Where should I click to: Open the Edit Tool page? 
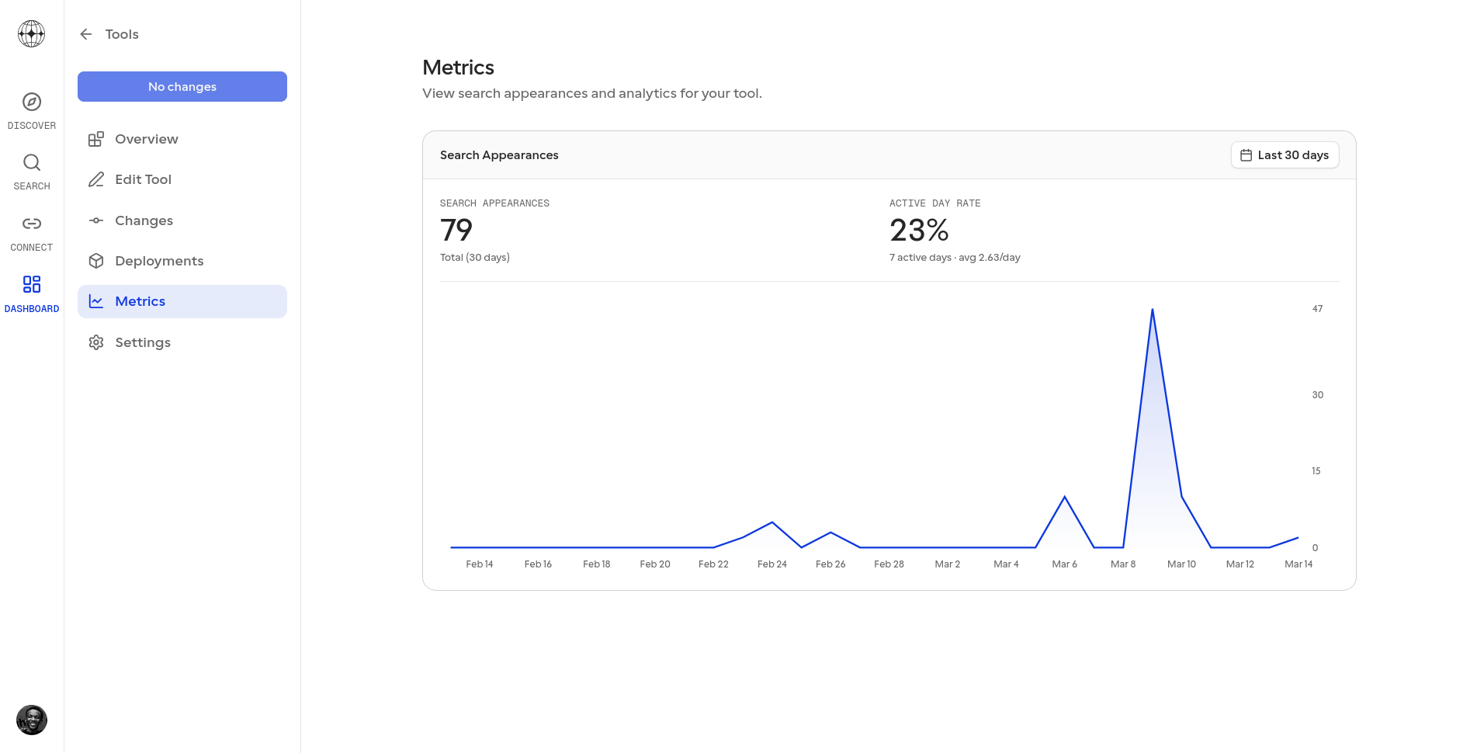coord(182,179)
